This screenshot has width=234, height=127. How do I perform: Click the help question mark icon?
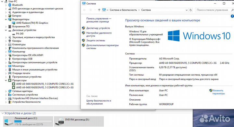[x=232, y=16]
